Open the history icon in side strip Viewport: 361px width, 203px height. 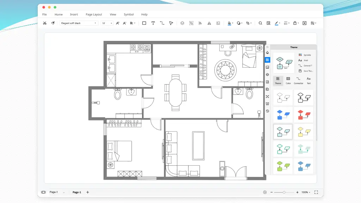point(267,111)
